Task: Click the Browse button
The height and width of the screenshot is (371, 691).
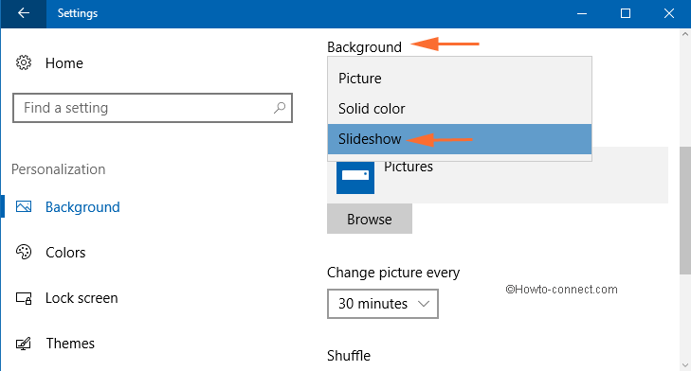Action: 370,219
